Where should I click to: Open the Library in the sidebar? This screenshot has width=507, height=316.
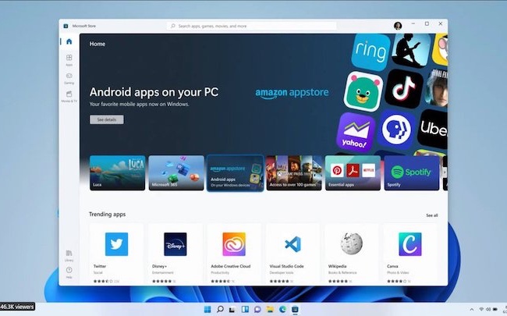[69, 255]
